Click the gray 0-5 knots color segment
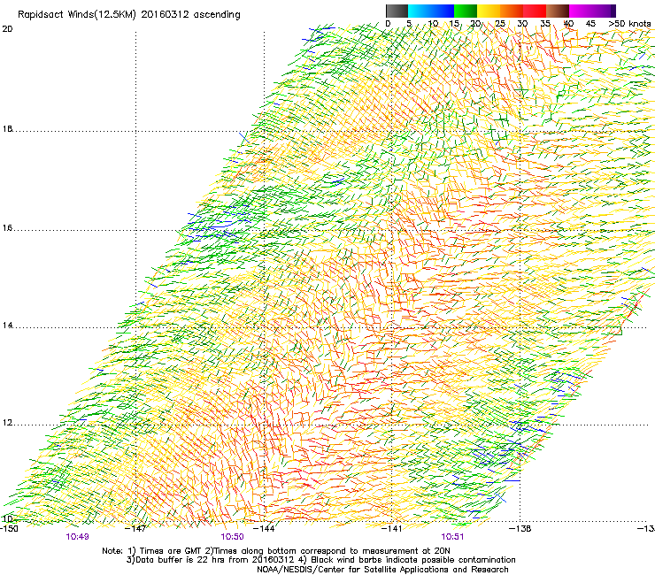The height and width of the screenshot is (575, 655). click(397, 11)
